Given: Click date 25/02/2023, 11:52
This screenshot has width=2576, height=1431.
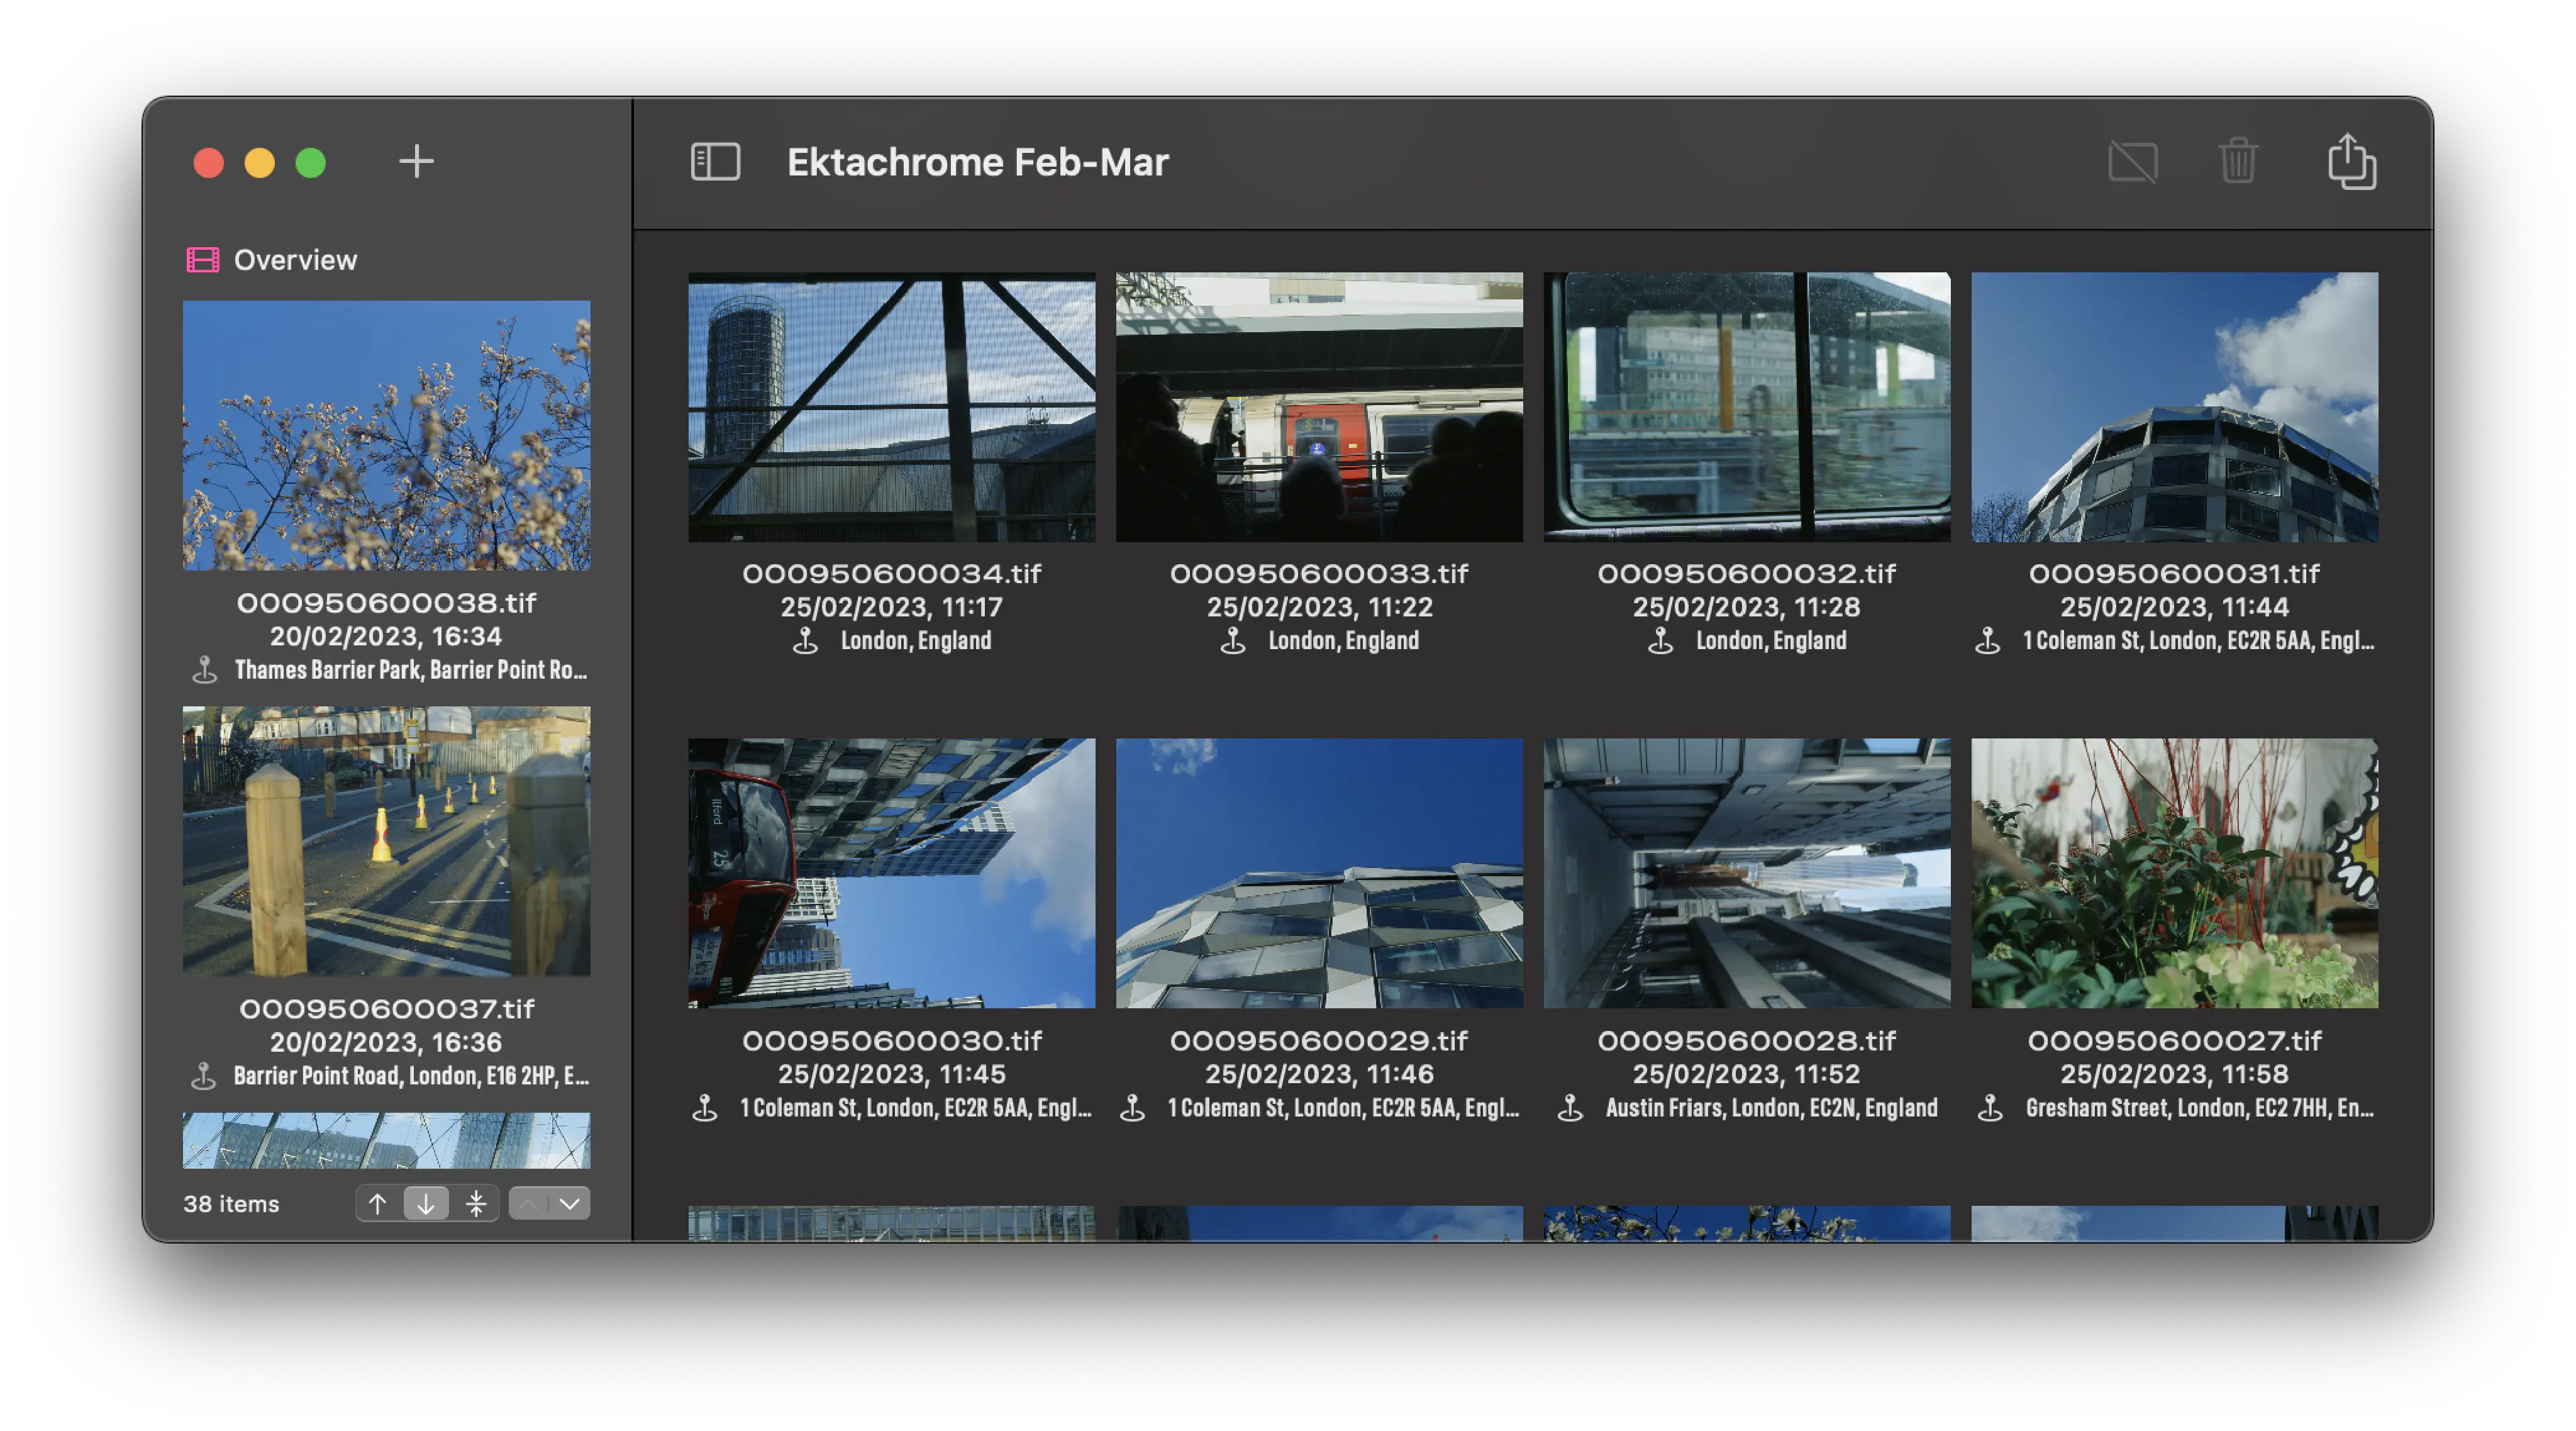Looking at the screenshot, I should 1746,1075.
